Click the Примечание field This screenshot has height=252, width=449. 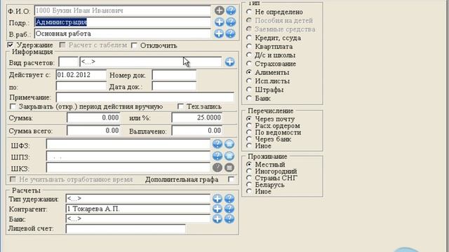pos(145,97)
